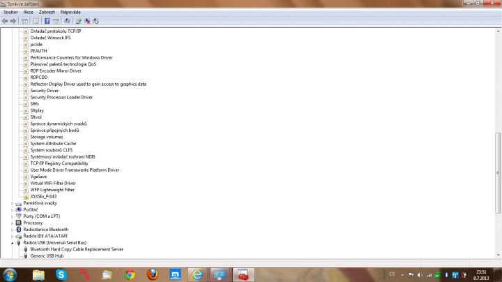Open Skype from the taskbar
The height and width of the screenshot is (282, 502).
coord(61,275)
